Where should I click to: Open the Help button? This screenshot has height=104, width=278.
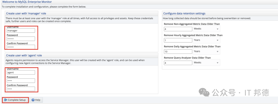(x=36, y=100)
